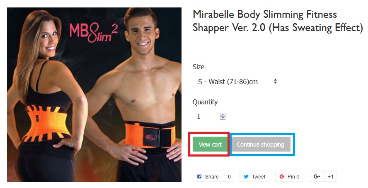The height and width of the screenshot is (188, 368).
Task: Click the Pinterest logo icon
Action: pos(282,177)
